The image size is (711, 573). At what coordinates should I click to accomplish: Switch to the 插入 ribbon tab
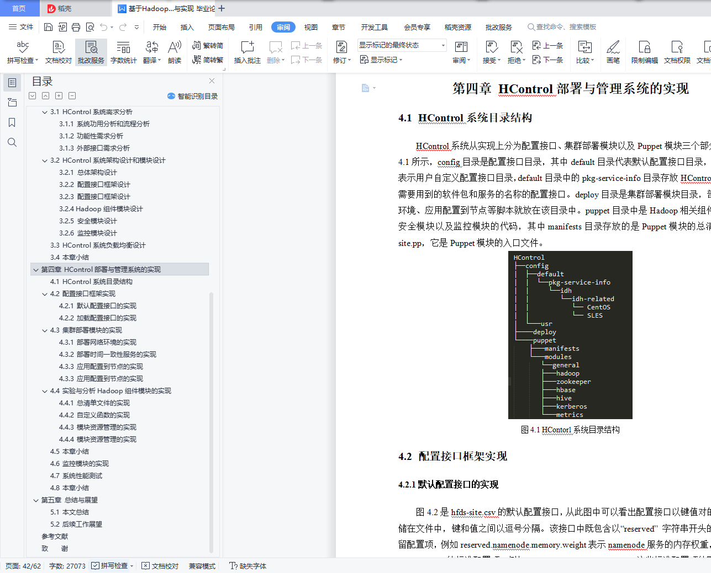coord(187,27)
